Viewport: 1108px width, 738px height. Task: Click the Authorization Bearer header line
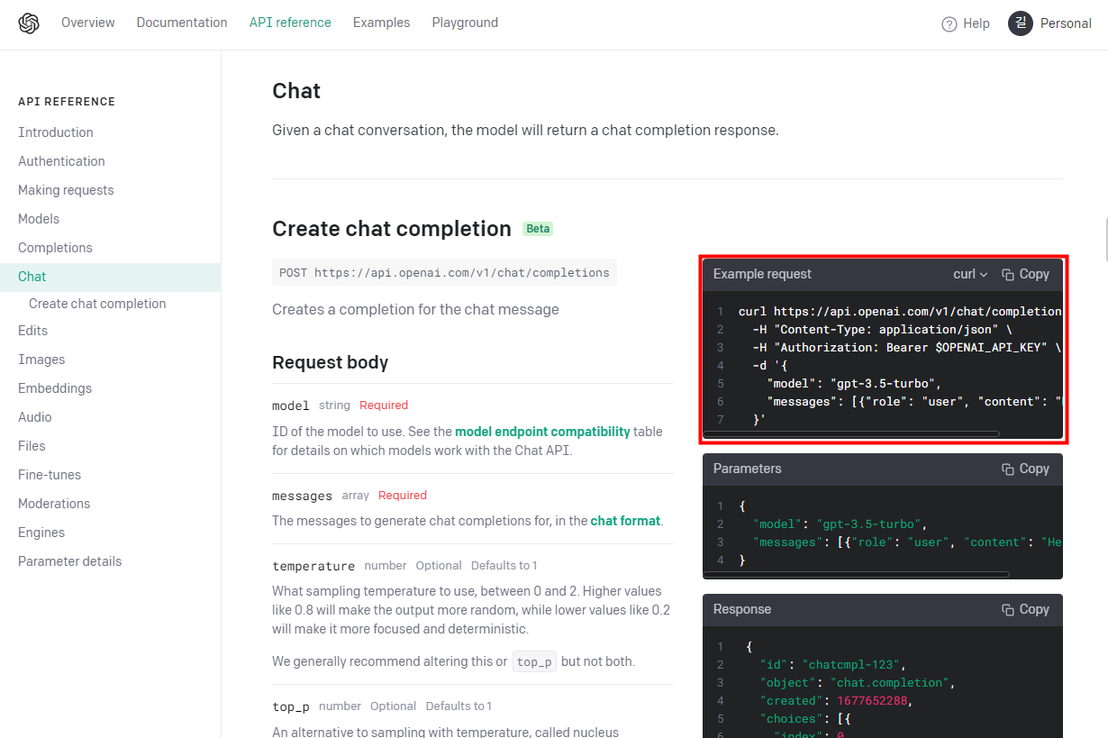click(x=907, y=347)
